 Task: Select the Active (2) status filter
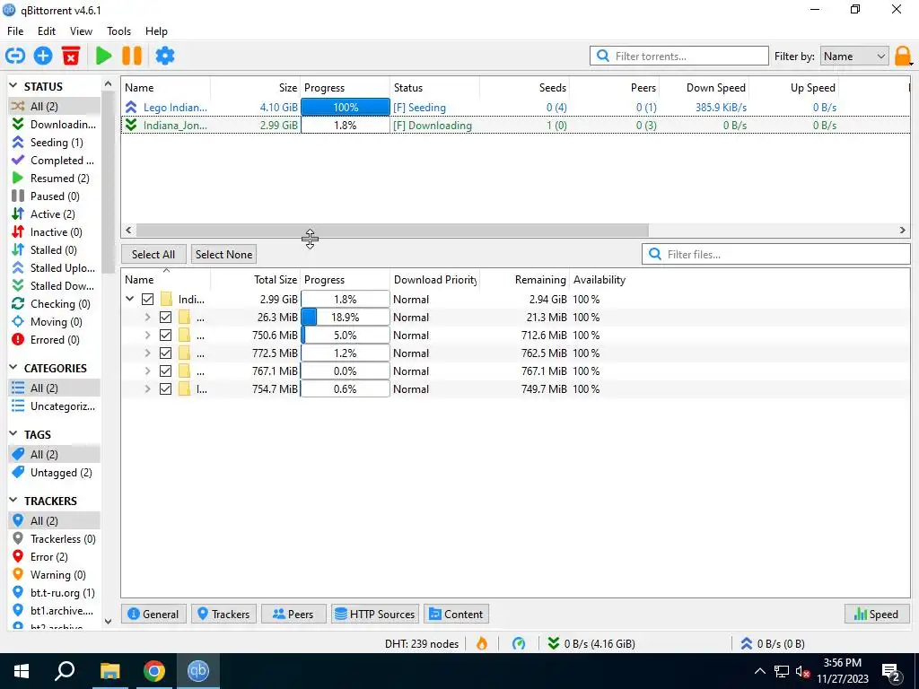point(54,214)
